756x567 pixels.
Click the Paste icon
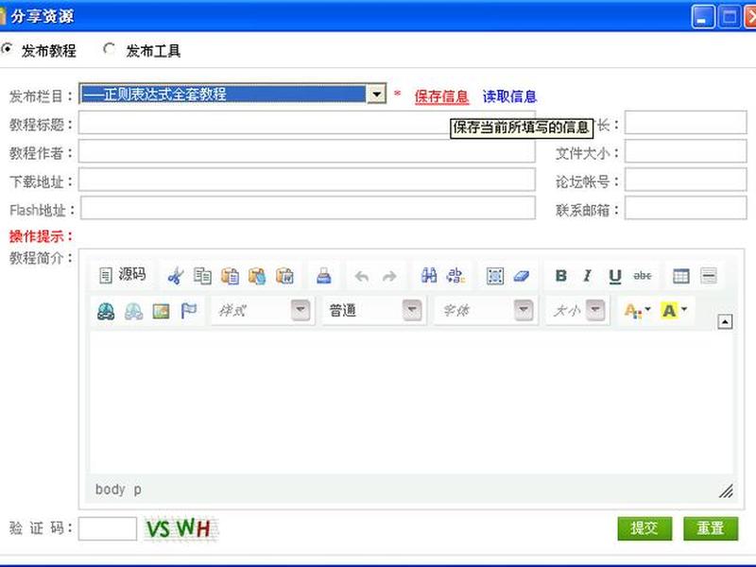point(230,276)
